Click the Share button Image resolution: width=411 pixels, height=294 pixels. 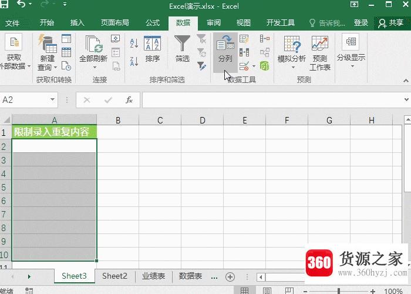click(x=390, y=23)
